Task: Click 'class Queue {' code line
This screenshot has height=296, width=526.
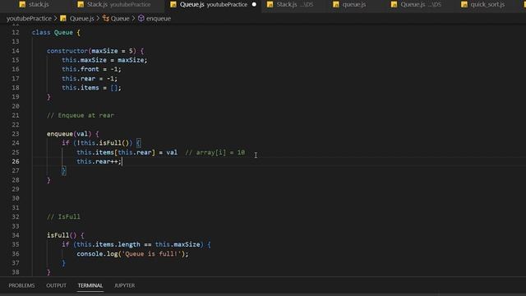Action: coord(56,33)
